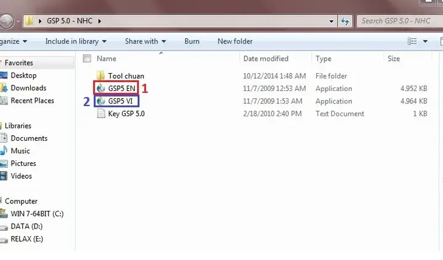
Task: Expand the arrow after GSP 5.0 - NHC
Action: click(100, 21)
